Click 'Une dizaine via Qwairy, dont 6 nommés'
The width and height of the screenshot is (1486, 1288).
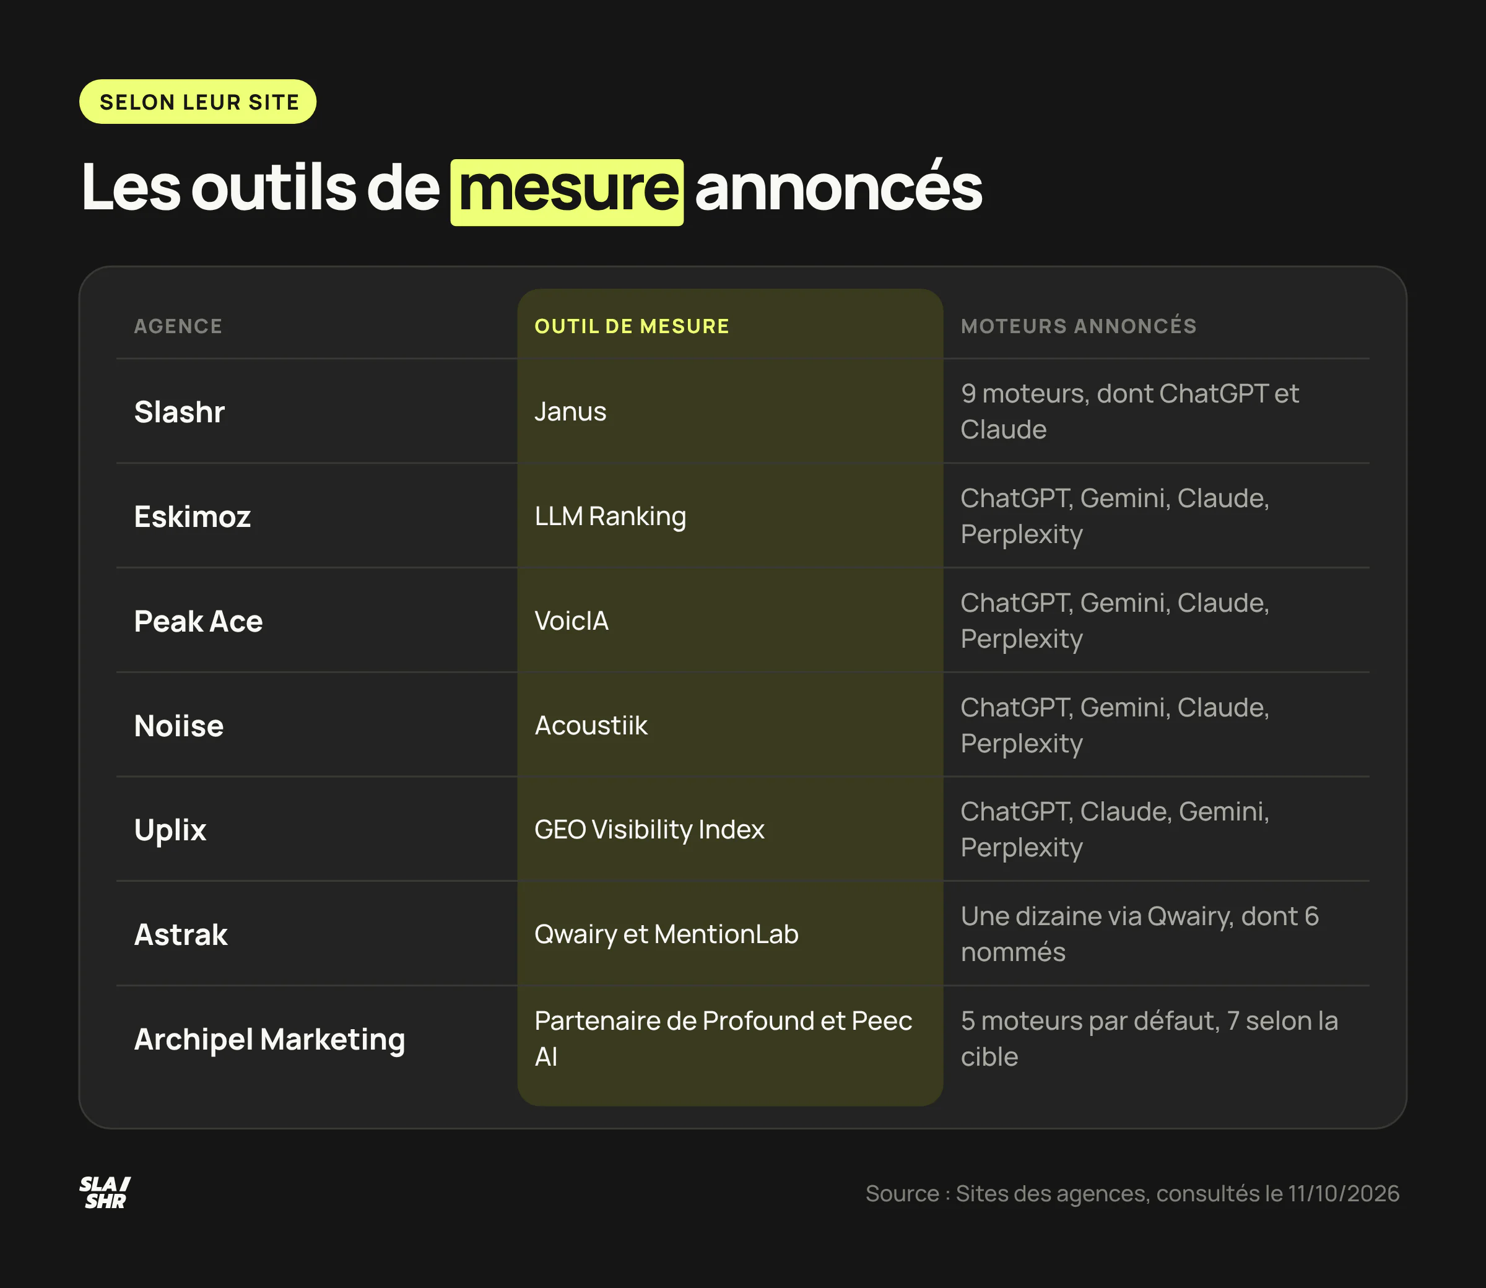(1140, 934)
